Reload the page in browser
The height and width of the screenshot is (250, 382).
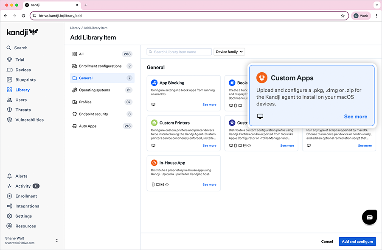(23, 16)
